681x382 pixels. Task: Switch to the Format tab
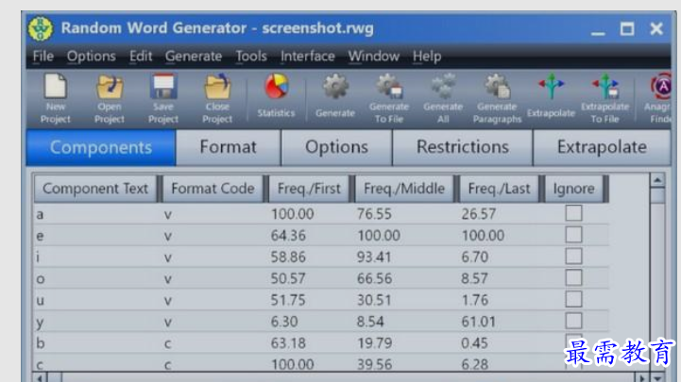tap(228, 148)
